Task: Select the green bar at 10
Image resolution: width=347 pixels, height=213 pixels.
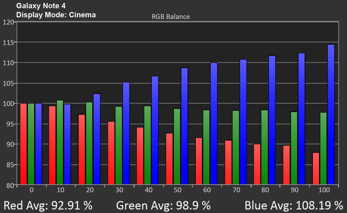Action: (x=60, y=143)
